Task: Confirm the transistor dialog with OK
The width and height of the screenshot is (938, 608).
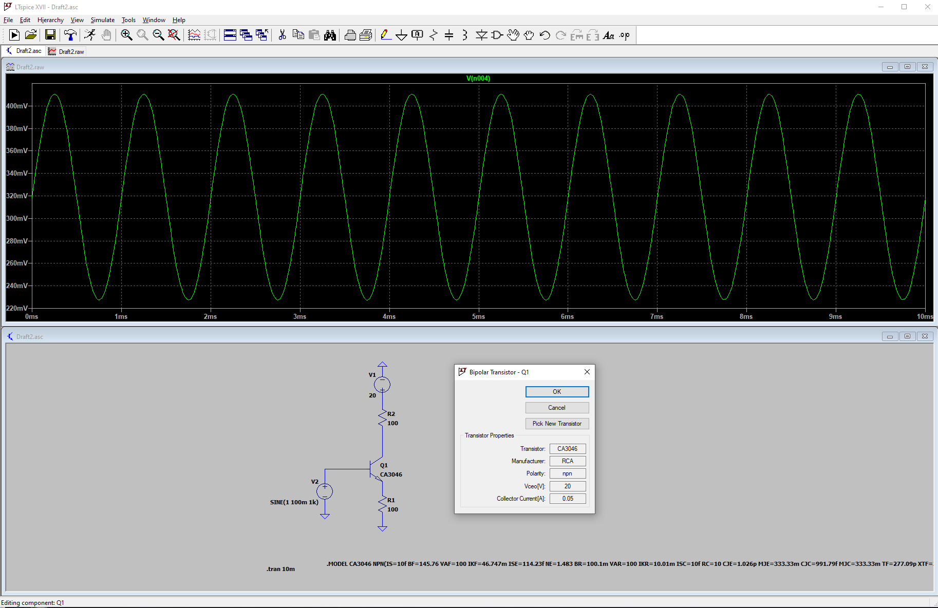Action: (557, 392)
